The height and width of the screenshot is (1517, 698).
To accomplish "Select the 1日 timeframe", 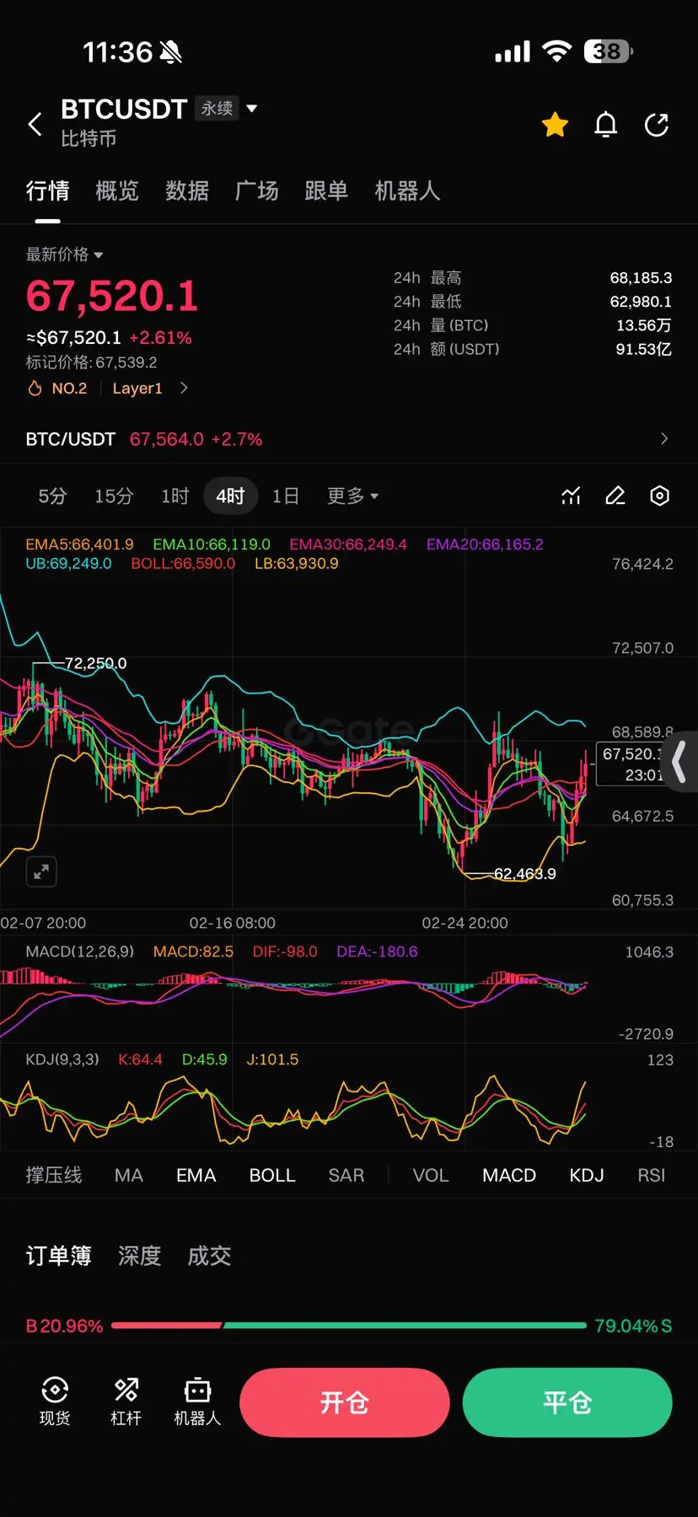I will click(286, 496).
